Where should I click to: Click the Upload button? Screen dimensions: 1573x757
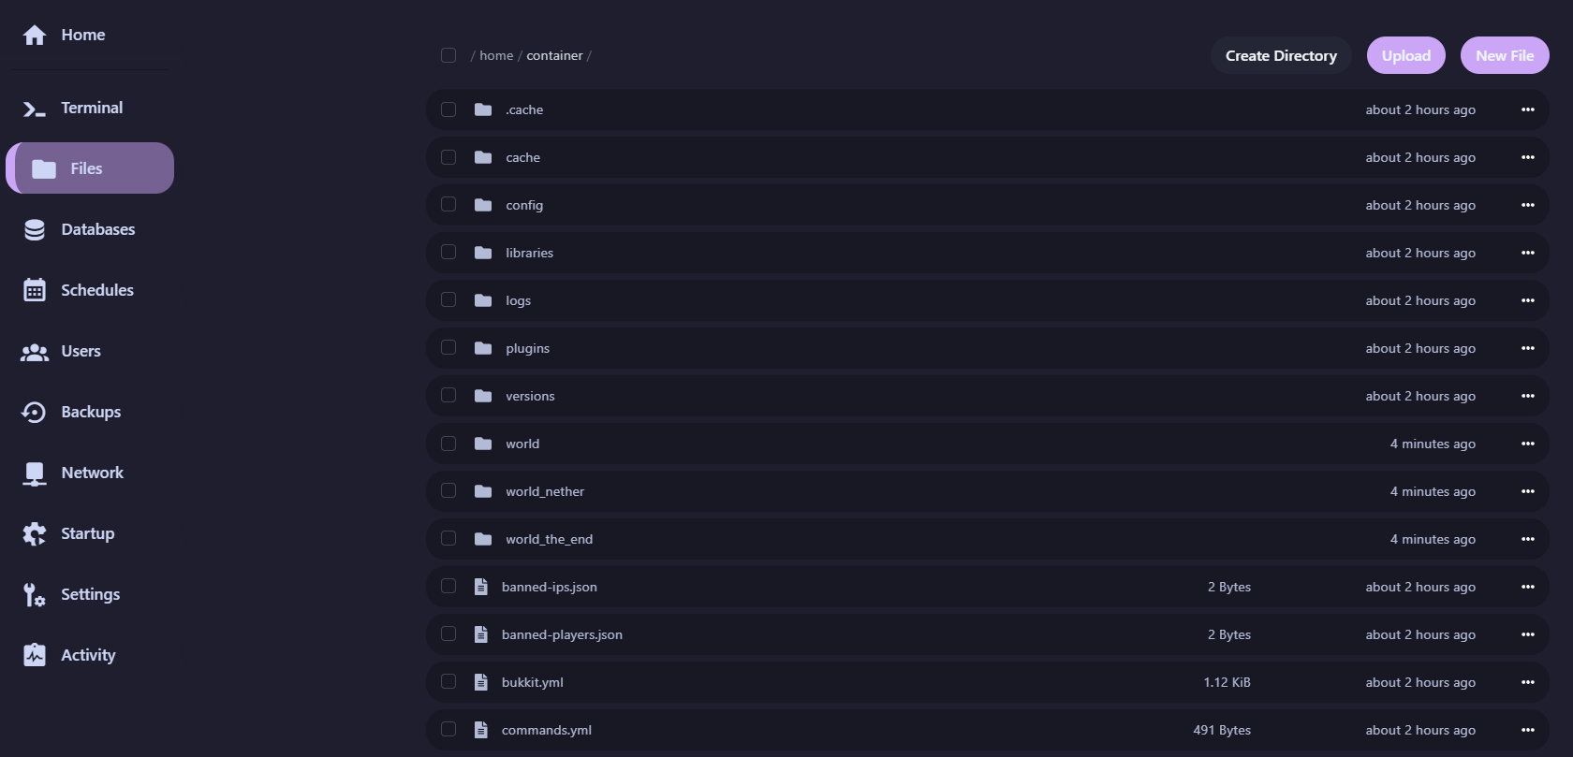pyautogui.click(x=1405, y=55)
